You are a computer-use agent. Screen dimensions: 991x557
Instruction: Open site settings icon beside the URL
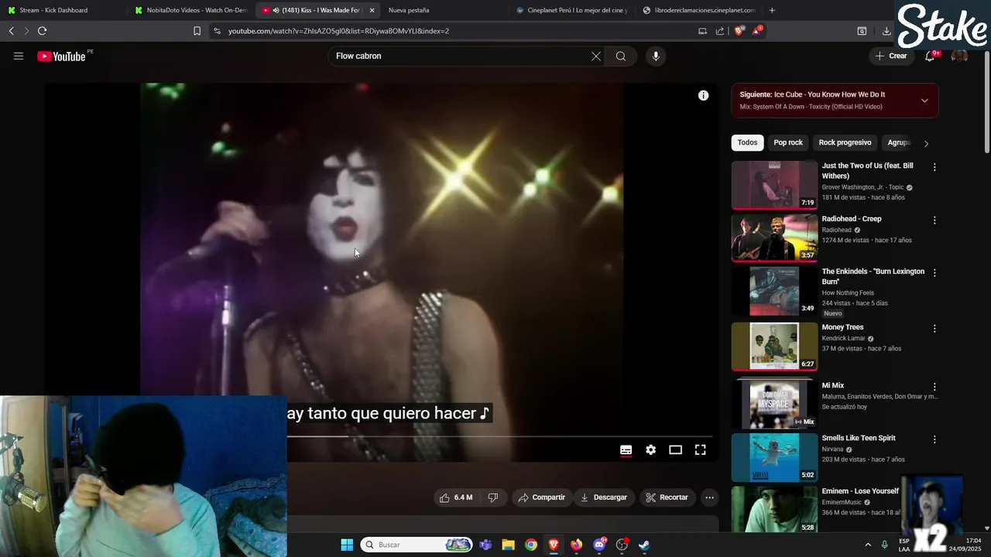coord(217,31)
